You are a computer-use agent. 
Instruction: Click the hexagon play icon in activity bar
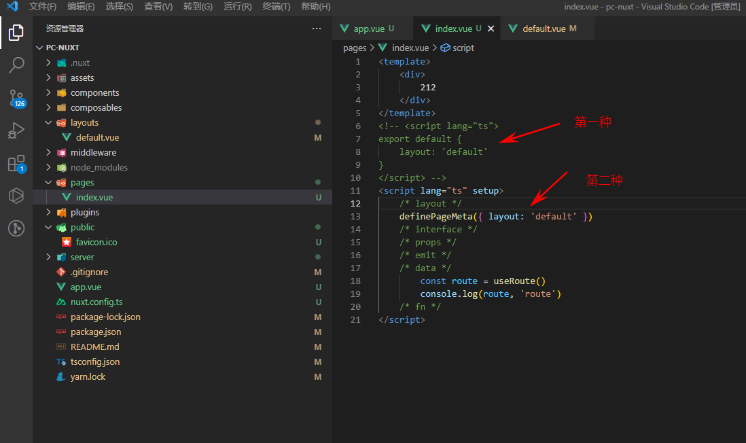tap(16, 196)
